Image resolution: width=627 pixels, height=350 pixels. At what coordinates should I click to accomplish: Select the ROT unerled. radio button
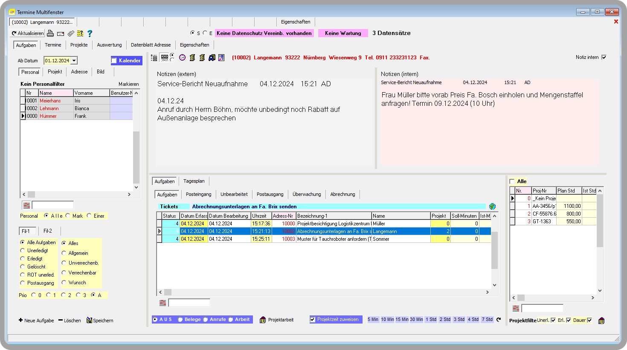point(22,274)
